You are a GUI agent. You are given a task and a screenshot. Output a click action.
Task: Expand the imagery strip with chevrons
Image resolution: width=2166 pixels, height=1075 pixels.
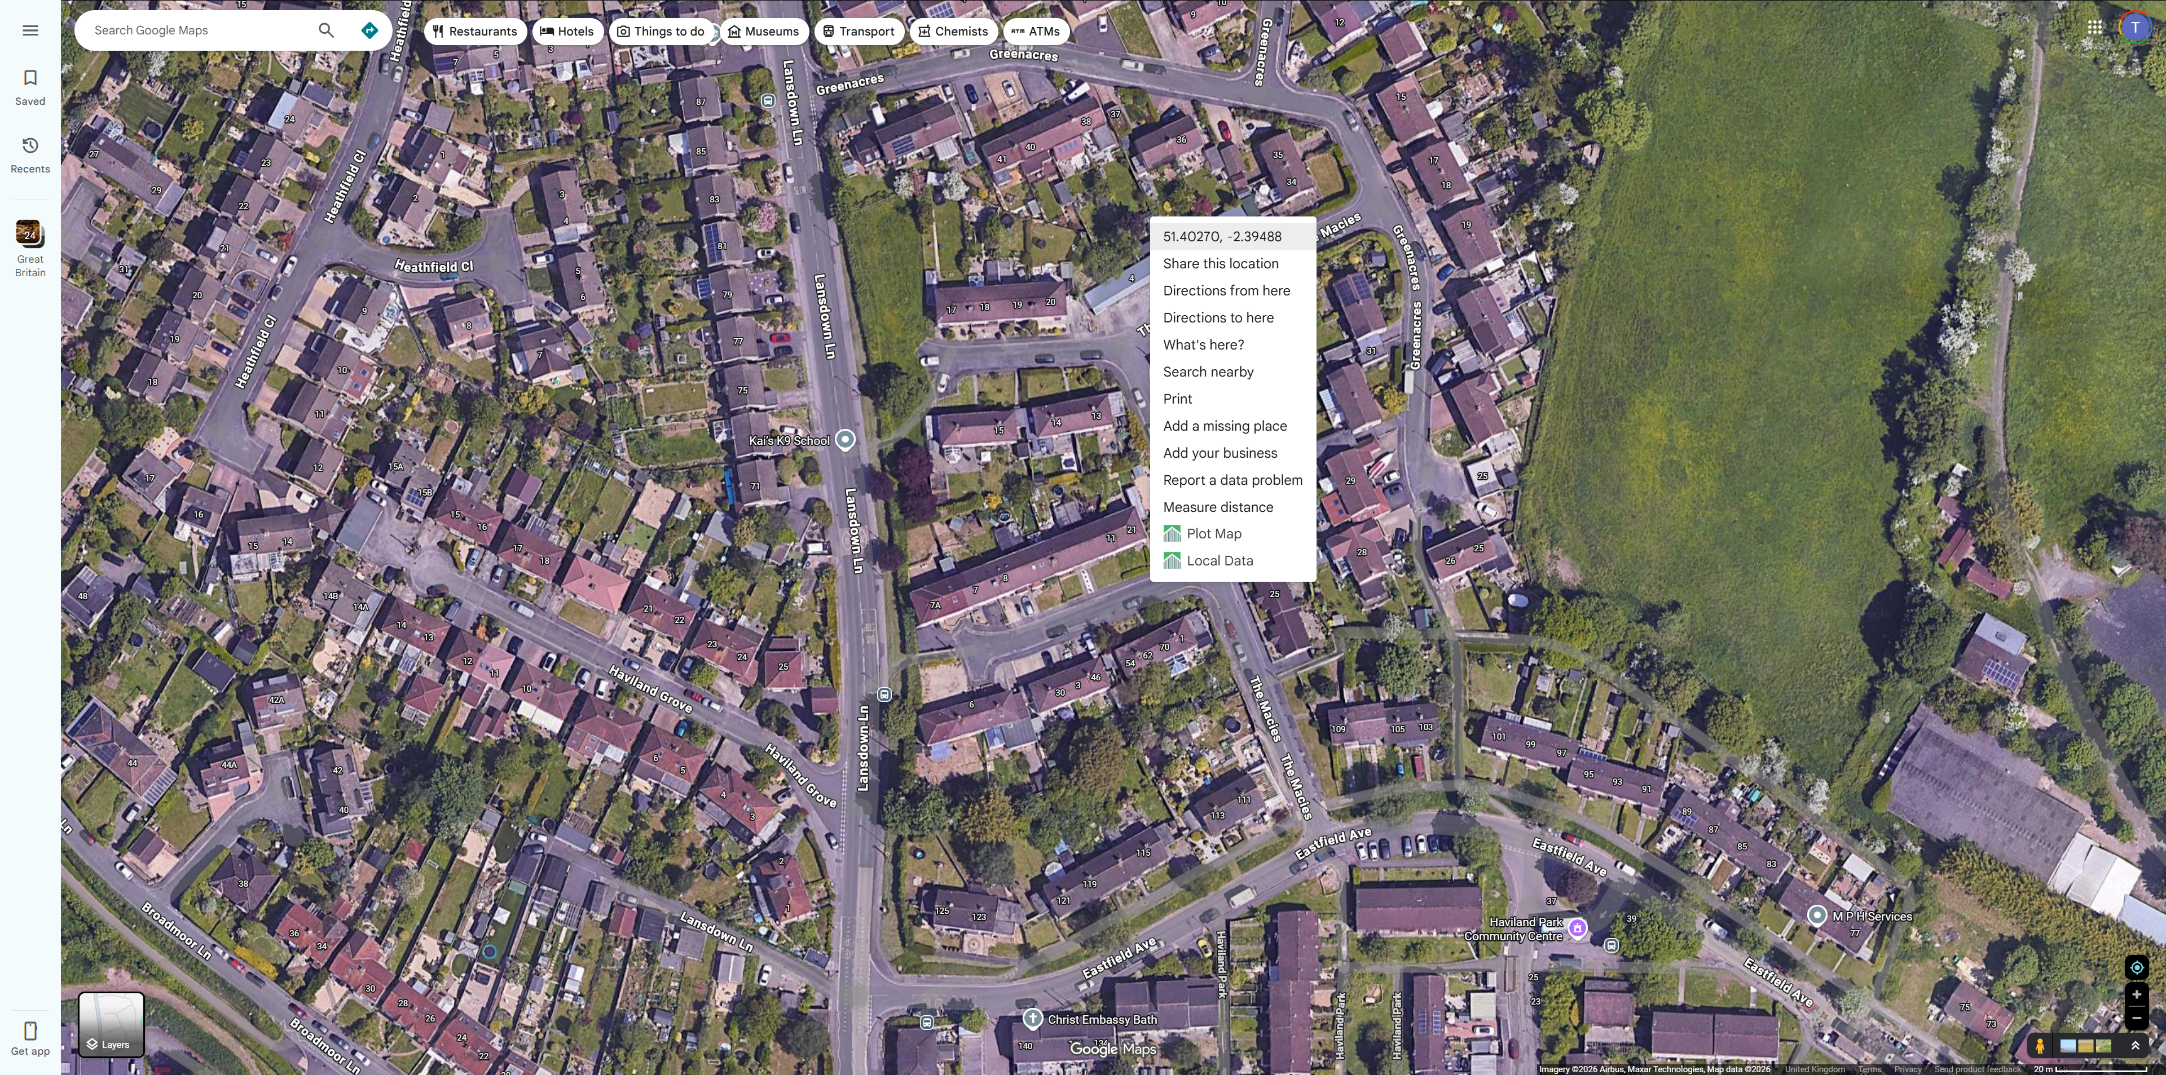(x=2134, y=1046)
